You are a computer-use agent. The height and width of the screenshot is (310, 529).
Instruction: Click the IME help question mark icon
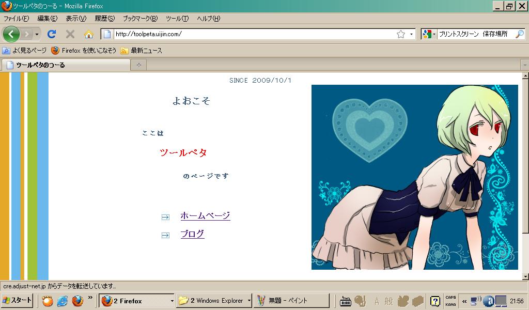click(x=435, y=301)
